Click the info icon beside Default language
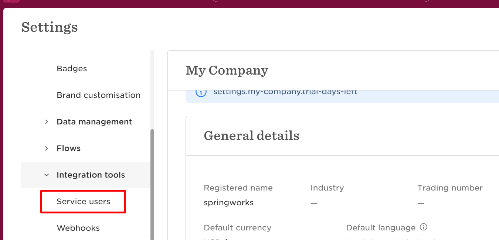Viewport: 499px width, 240px height. point(424,227)
